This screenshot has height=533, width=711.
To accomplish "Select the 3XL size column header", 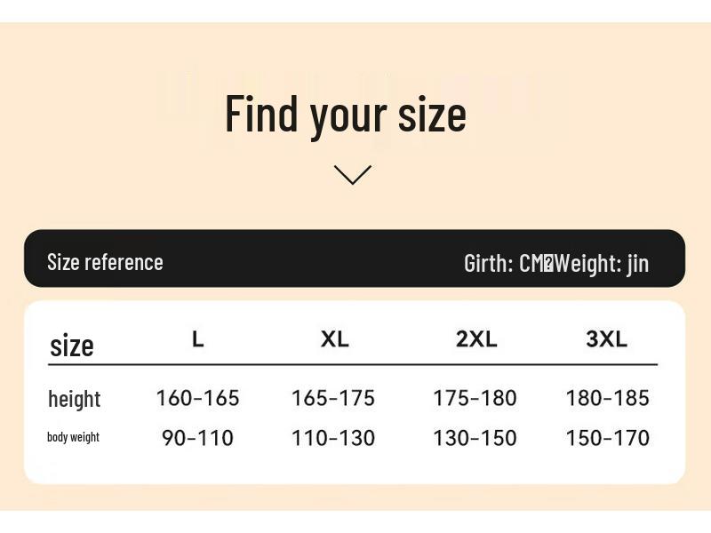I will (607, 338).
